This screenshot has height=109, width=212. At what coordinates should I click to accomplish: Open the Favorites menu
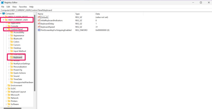click(23, 7)
